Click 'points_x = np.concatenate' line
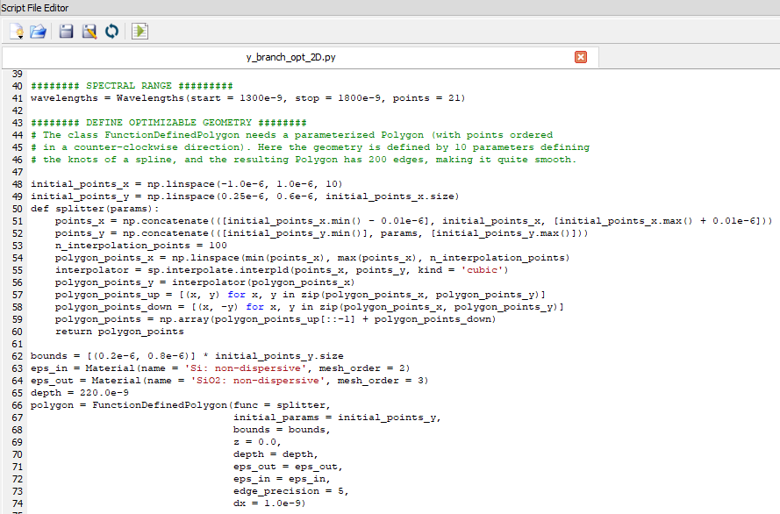 click(414, 221)
